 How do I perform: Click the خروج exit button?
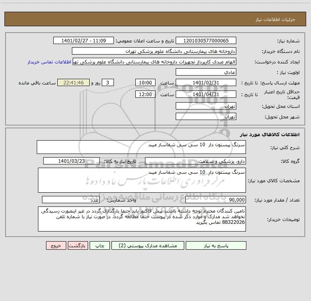coord(56,246)
